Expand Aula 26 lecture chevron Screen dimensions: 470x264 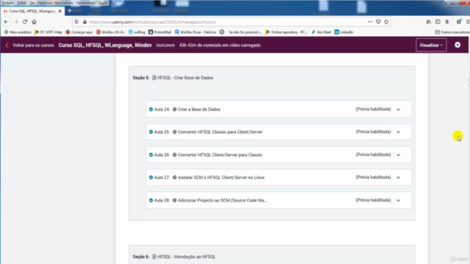coord(398,155)
